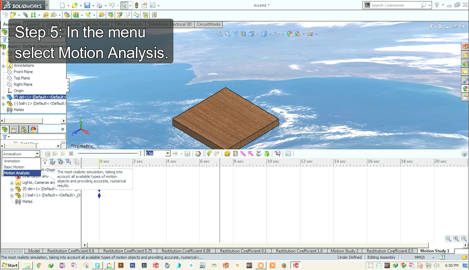Expand the Lights, Cameras node
Image resolution: width=469 pixels, height=270 pixels.
[x=12, y=183]
